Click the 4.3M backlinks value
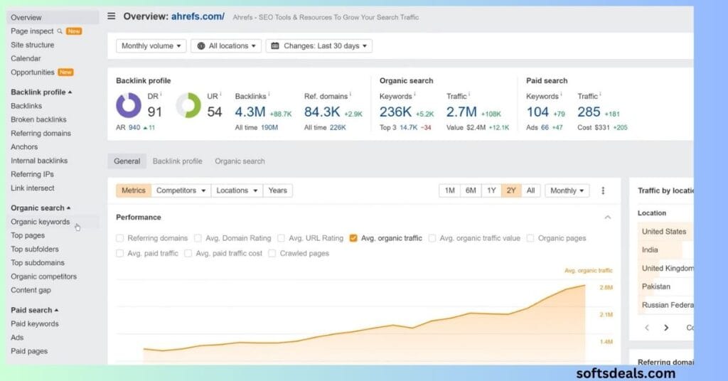Screen dimensions: 728x381 (x=250, y=112)
